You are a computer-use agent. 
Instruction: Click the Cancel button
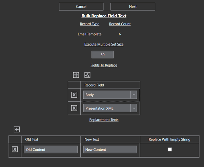tap(81, 6)
